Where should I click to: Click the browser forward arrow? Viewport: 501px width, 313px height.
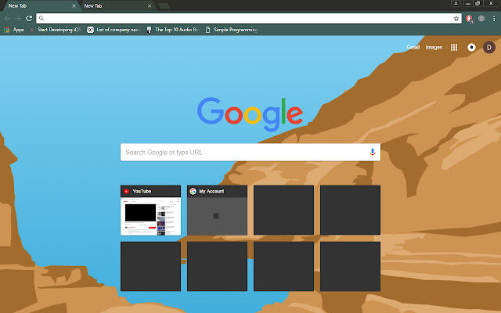(18, 19)
